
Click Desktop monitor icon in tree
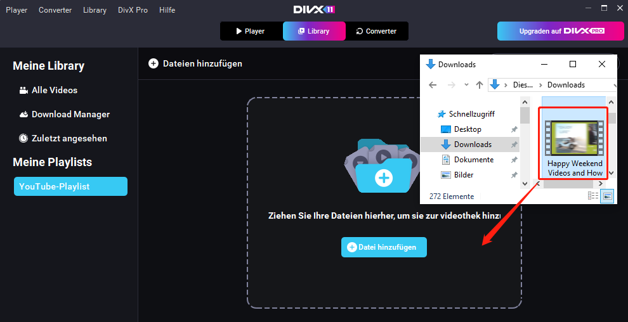click(x=446, y=129)
